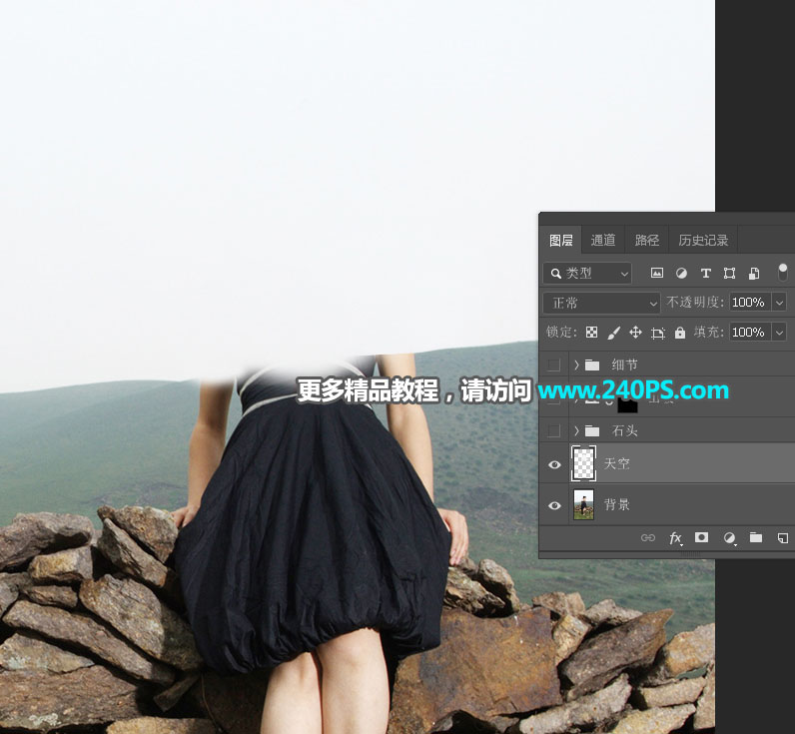Create a new group folder icon

coord(756,537)
